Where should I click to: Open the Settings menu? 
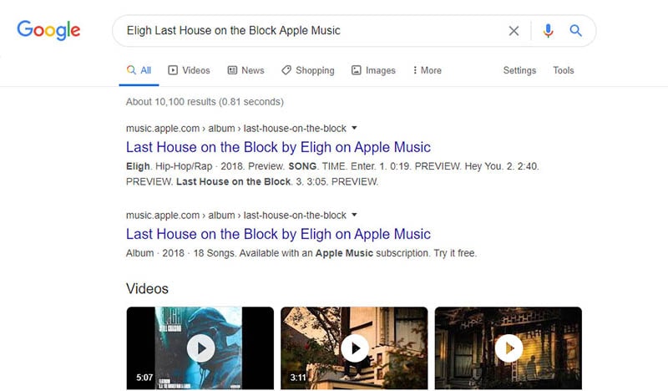(519, 70)
